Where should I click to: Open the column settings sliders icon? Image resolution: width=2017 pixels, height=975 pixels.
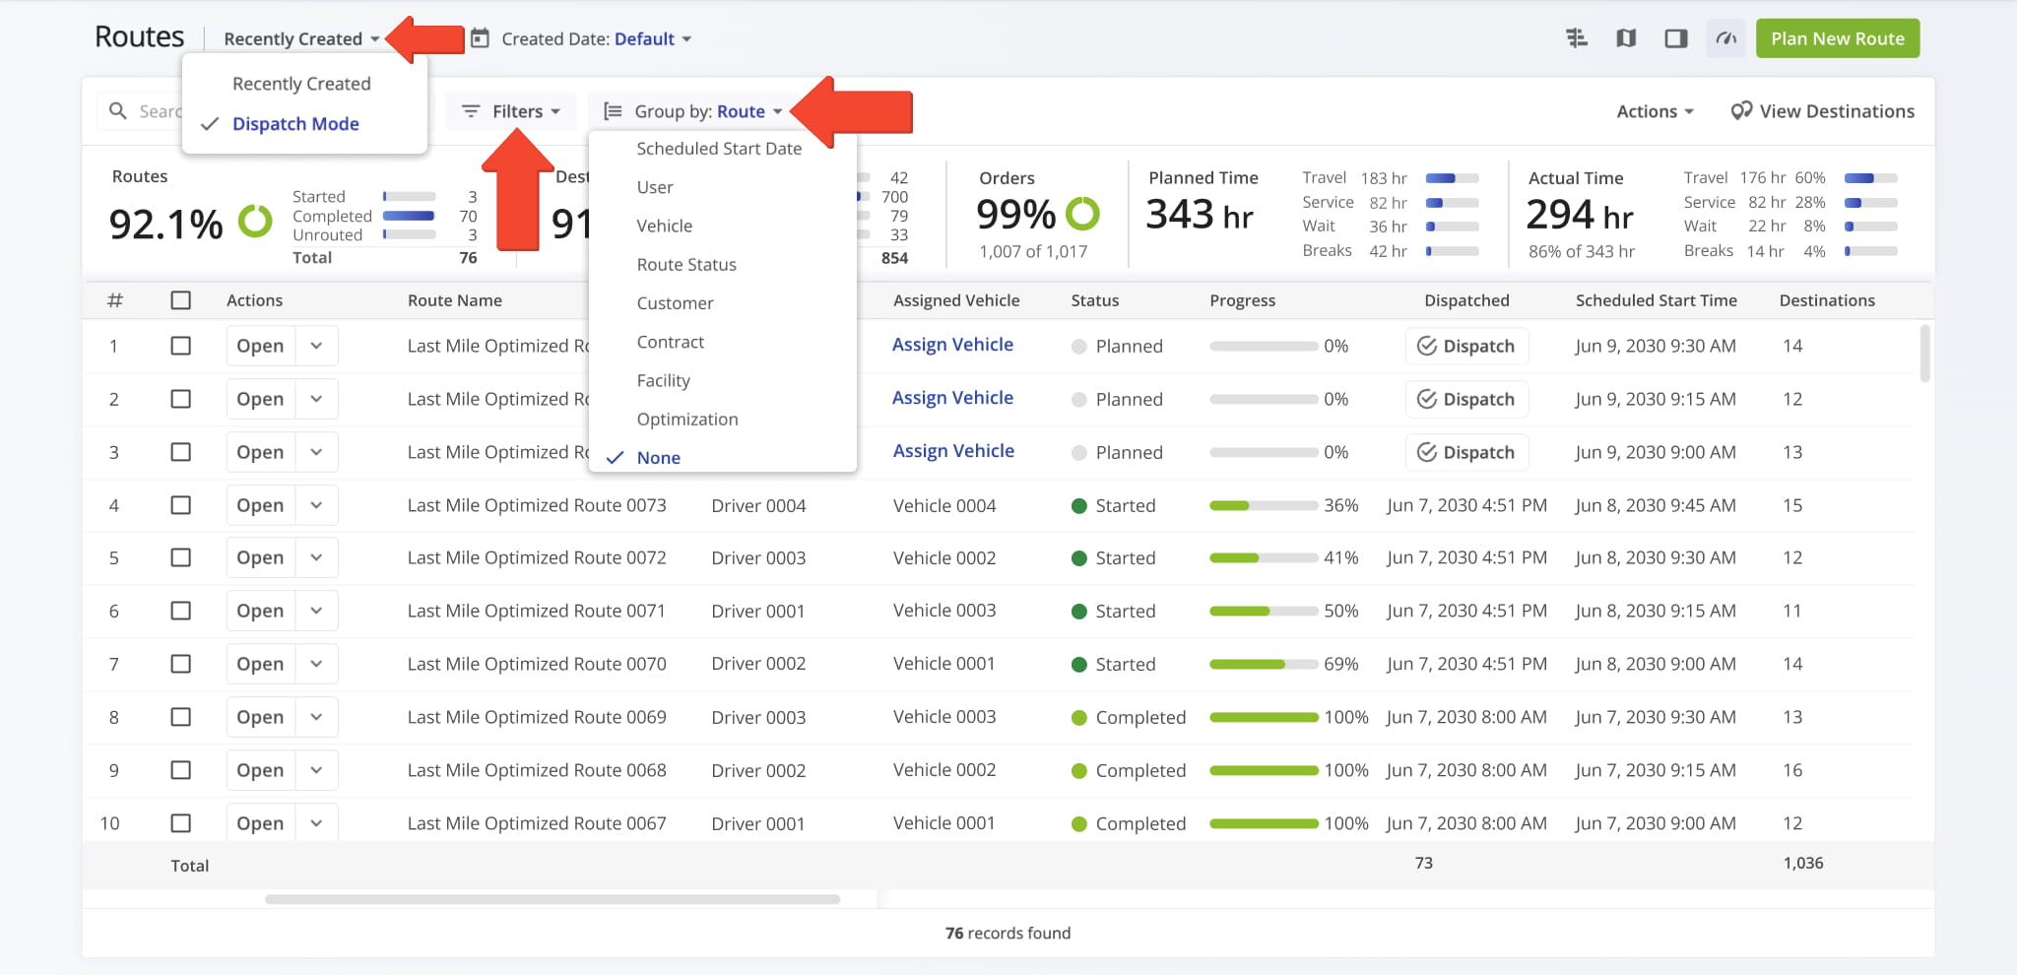1577,38
